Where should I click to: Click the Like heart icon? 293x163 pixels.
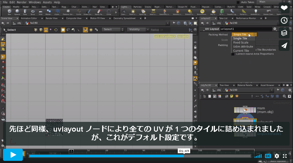pyautogui.click(x=284, y=8)
